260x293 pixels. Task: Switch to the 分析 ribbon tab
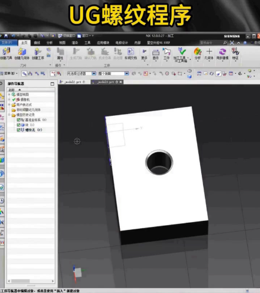(49, 43)
